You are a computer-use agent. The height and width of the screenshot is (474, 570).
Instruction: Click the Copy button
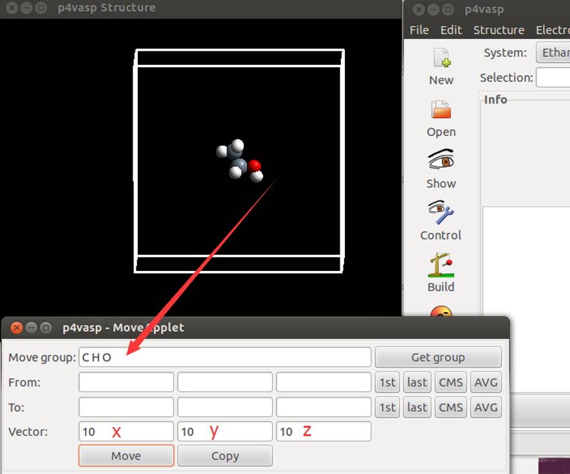click(x=225, y=456)
